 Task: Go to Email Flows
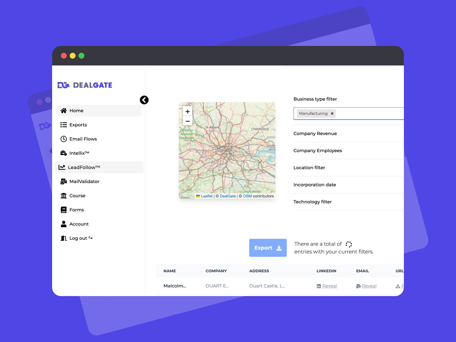(x=99, y=139)
